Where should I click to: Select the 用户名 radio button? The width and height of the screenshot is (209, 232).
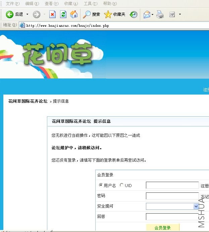(101, 185)
